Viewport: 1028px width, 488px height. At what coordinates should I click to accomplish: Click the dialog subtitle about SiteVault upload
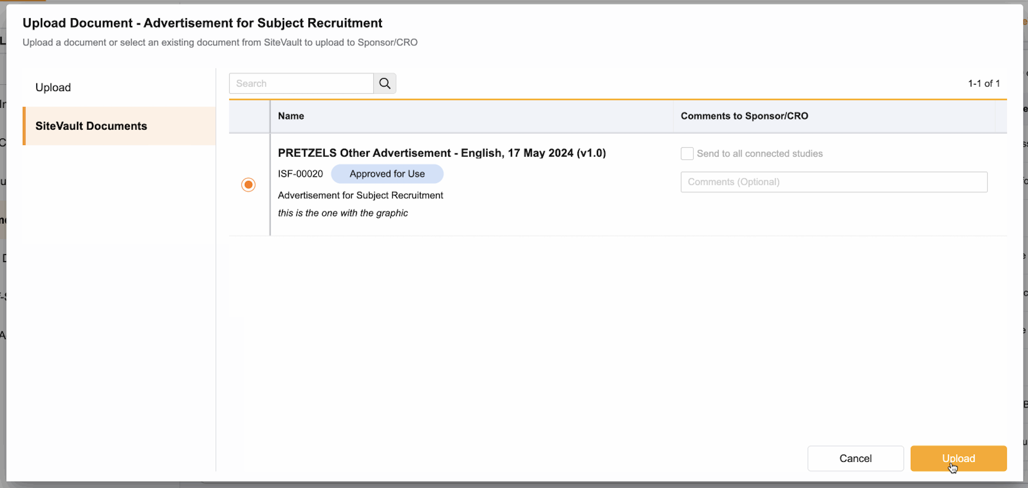tap(220, 42)
